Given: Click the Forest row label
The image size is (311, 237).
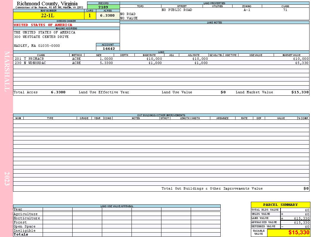Looking at the screenshot, I should pos(20,222).
